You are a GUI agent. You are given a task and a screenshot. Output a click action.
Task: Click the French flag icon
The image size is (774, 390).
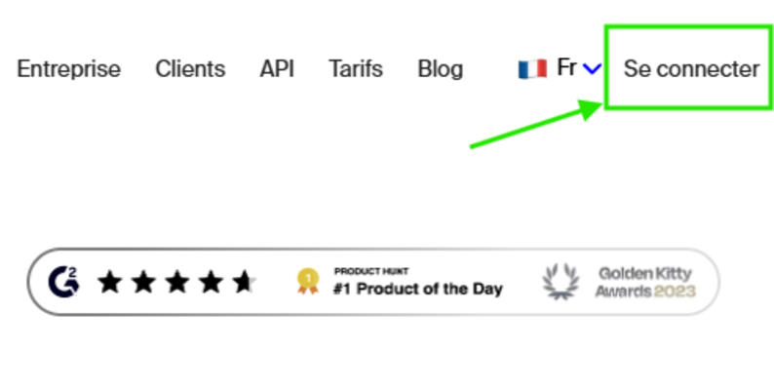click(x=532, y=69)
